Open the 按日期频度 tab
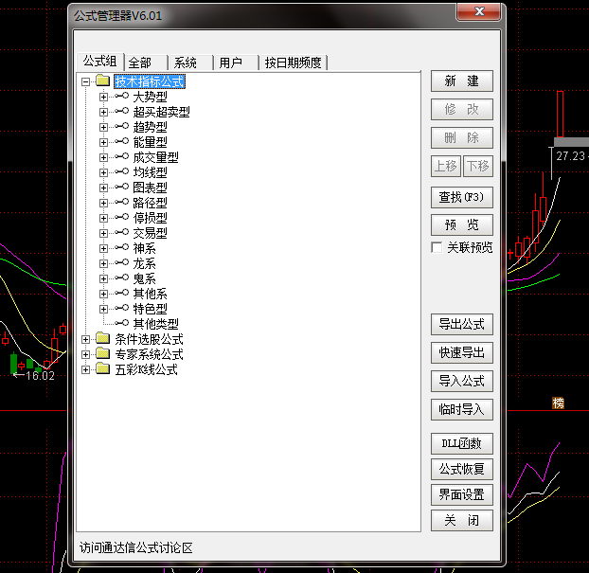Screen dimensions: 589x573 pos(293,63)
